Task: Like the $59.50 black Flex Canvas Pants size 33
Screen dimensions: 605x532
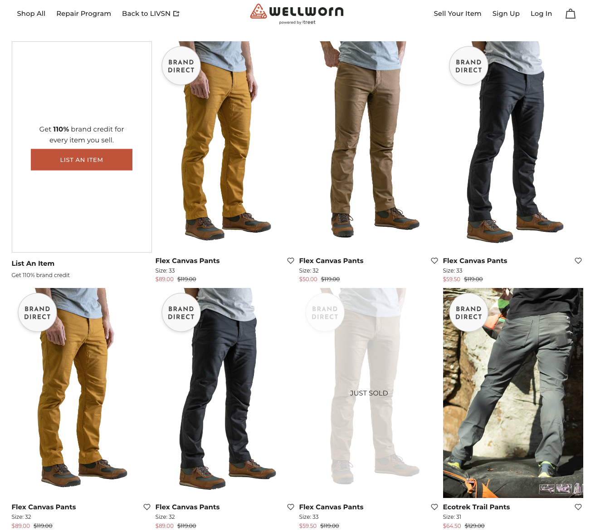Action: click(x=578, y=261)
